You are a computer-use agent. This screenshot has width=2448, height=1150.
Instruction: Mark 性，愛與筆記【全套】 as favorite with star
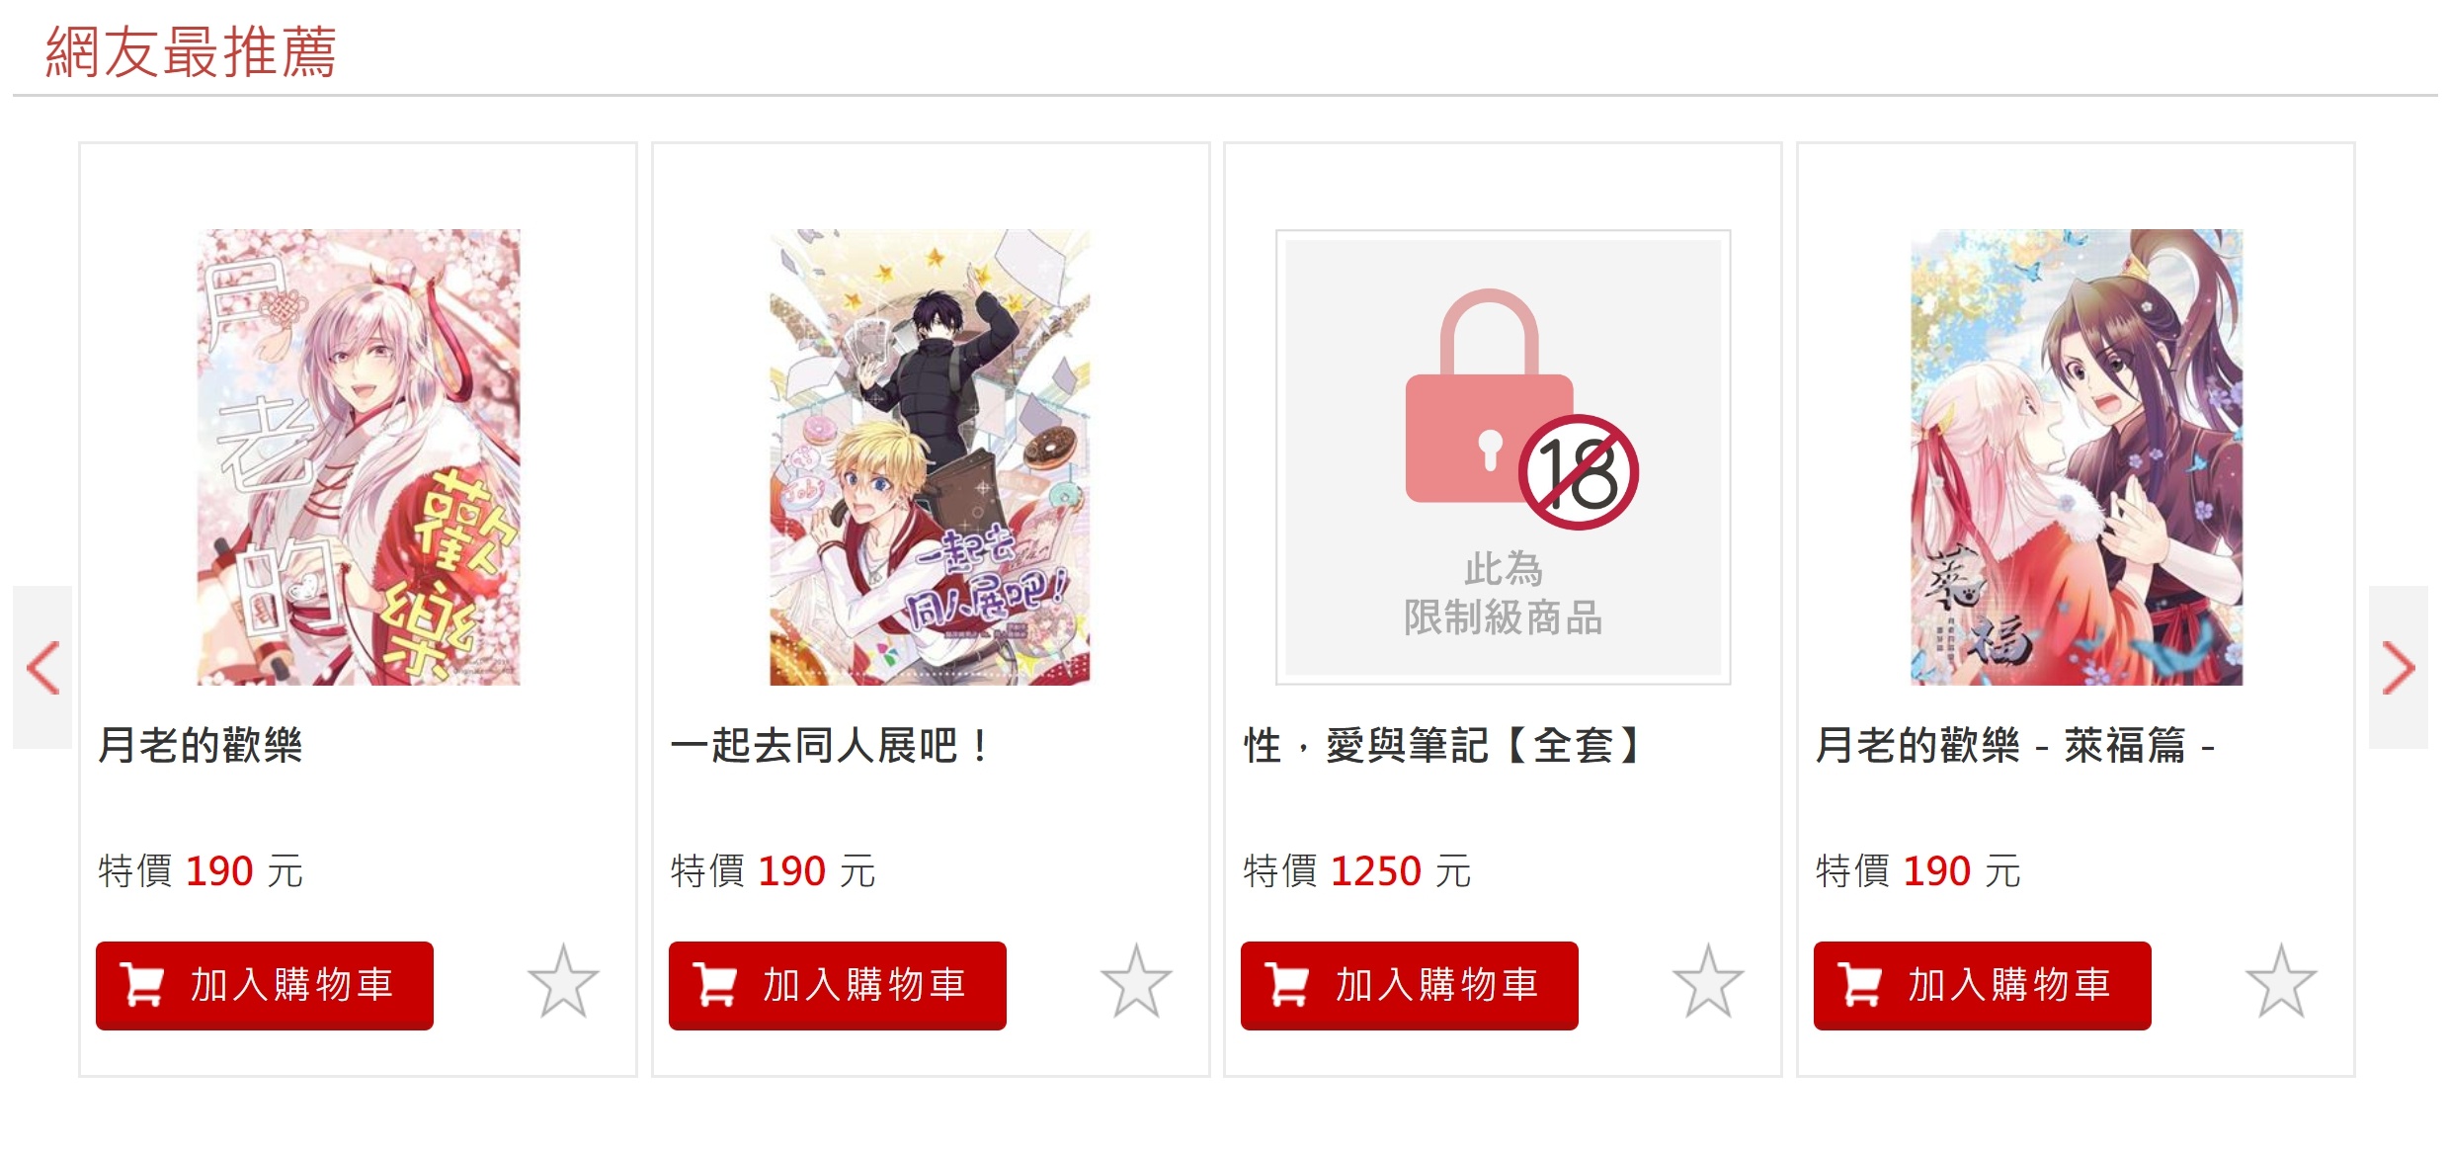(x=1708, y=981)
